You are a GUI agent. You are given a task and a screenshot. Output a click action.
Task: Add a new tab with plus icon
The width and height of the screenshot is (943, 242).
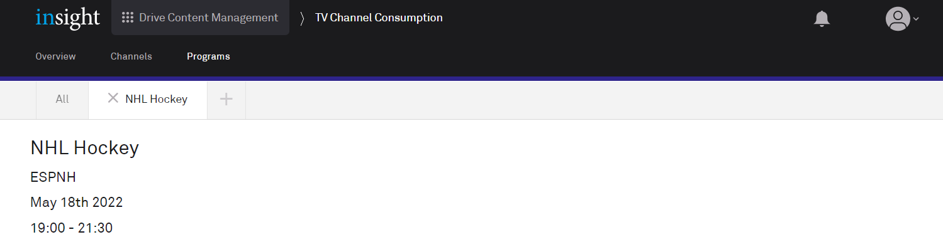(x=226, y=98)
